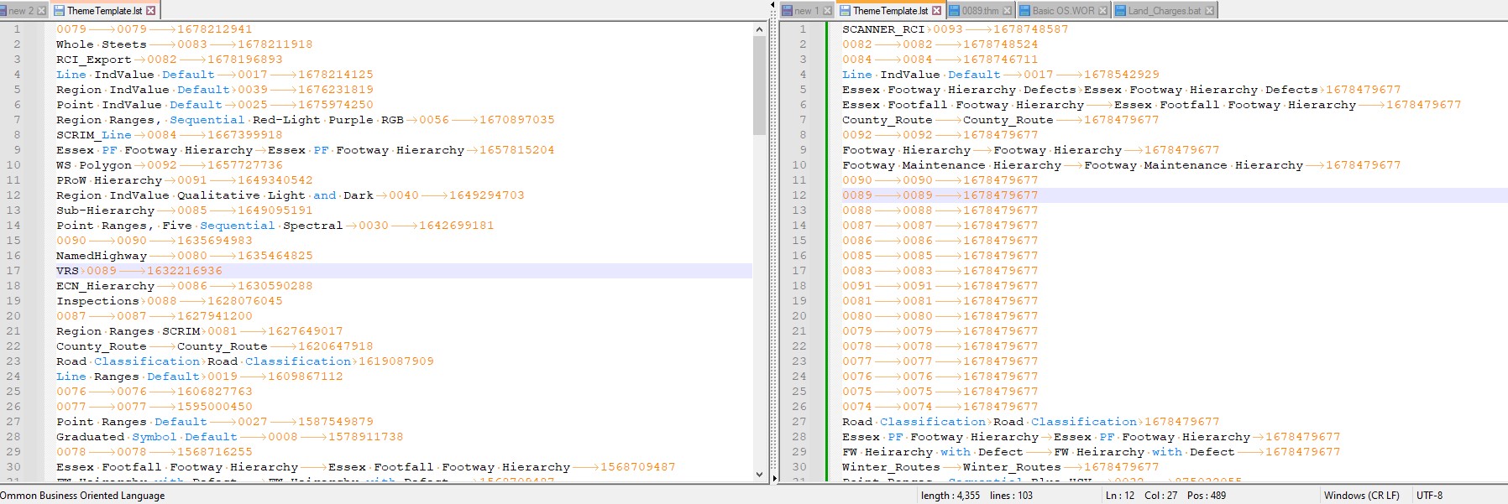Click the left pane vertical scrollbar thumb

pyautogui.click(x=759, y=84)
